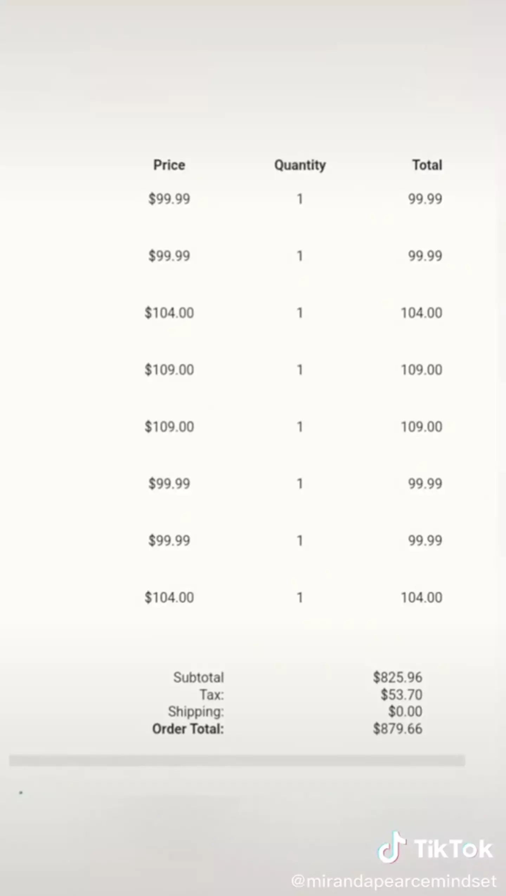Click the $99.99 price in the first item row
Screen dimensions: 506x896
(x=169, y=199)
